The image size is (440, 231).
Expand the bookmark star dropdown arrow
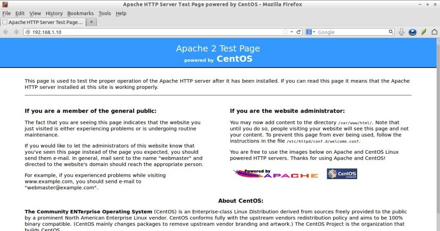click(292, 32)
